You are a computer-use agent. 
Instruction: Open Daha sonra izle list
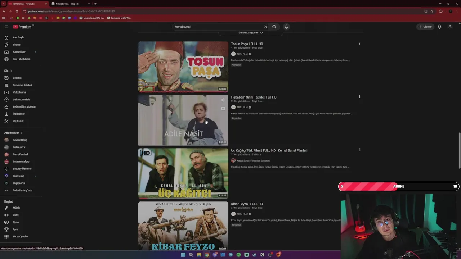pos(21,100)
